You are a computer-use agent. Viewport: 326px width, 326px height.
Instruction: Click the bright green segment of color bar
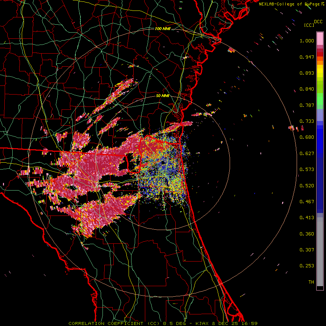point(320,99)
